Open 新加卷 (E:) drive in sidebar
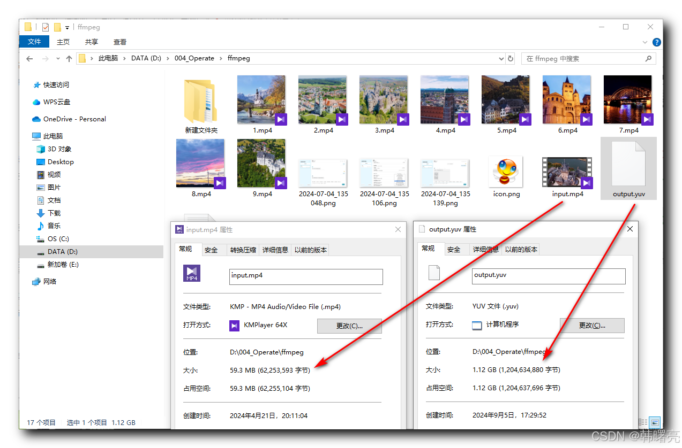 point(58,264)
